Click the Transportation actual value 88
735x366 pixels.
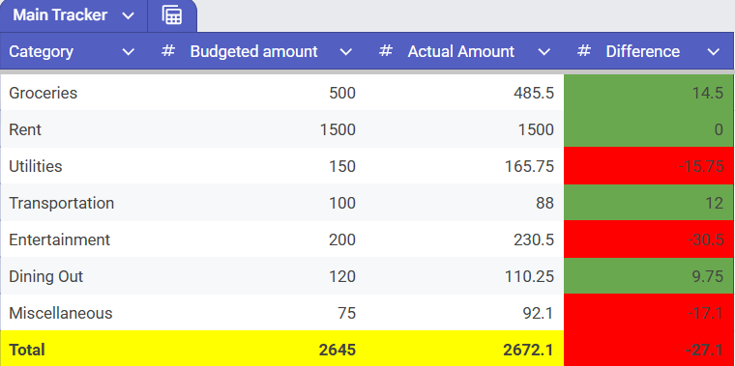pyautogui.click(x=545, y=203)
